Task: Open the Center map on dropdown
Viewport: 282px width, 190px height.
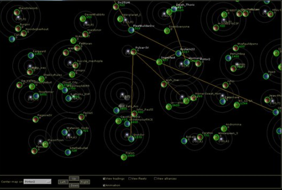Action: coord(38,181)
